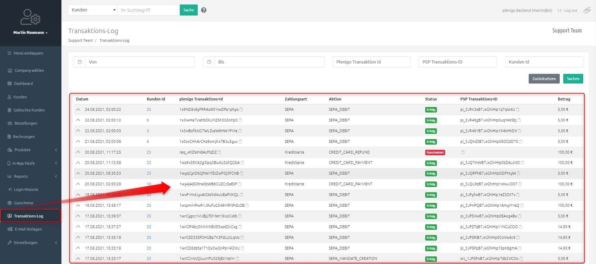Click the green Suche button

[189, 10]
